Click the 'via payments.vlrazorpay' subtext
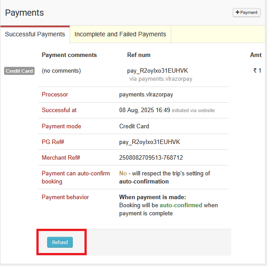Image resolution: width=270 pixels, height=266 pixels. pyautogui.click(x=161, y=78)
